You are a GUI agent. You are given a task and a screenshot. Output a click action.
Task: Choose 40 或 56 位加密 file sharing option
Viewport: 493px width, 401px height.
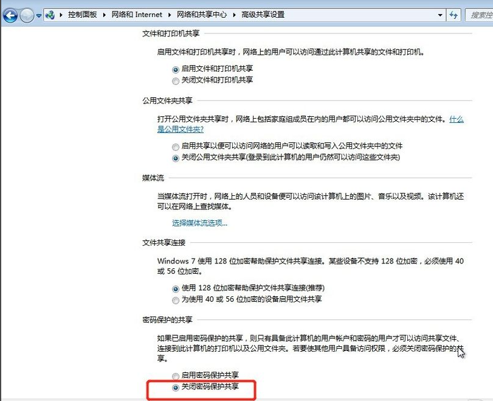click(176, 299)
